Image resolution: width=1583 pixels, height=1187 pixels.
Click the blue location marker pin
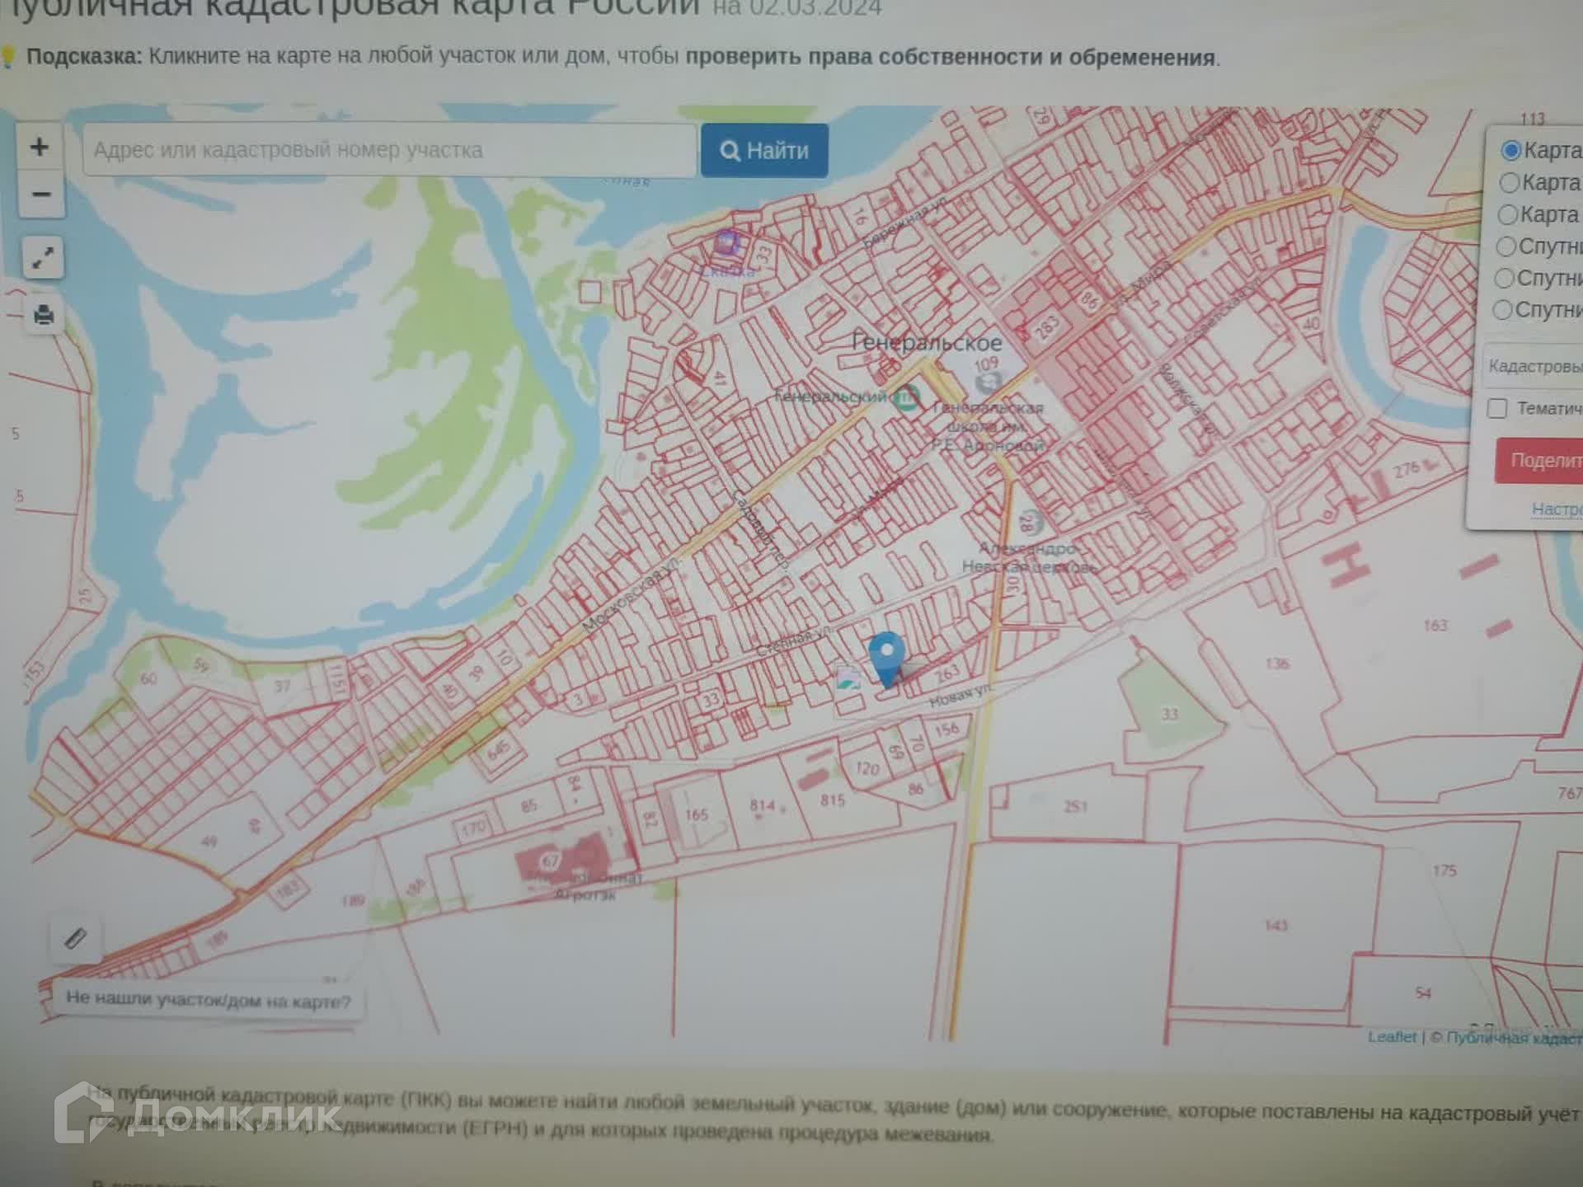coord(886,655)
